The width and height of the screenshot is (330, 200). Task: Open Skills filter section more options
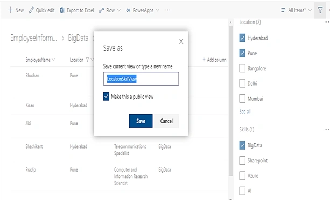(x=327, y=129)
